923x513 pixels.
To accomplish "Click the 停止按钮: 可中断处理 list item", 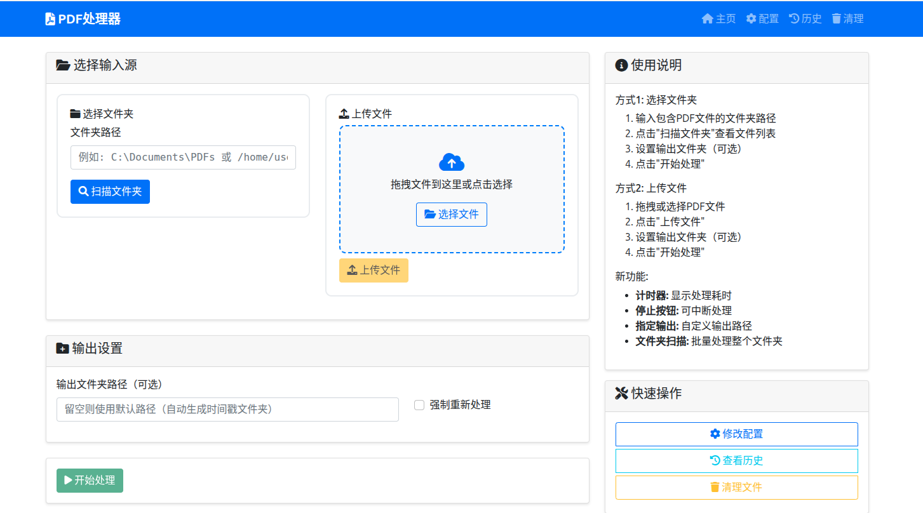I will [x=684, y=311].
